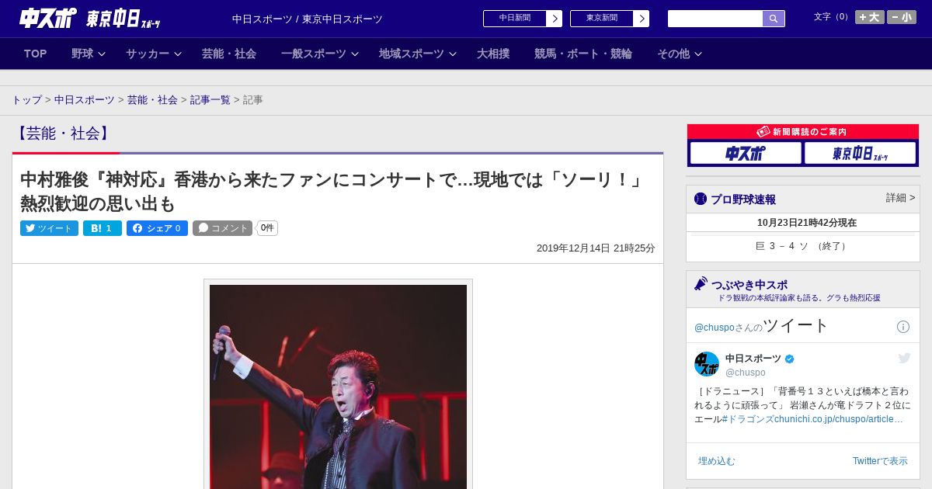Click 埋め込む link in Twitter widget

coord(716,461)
